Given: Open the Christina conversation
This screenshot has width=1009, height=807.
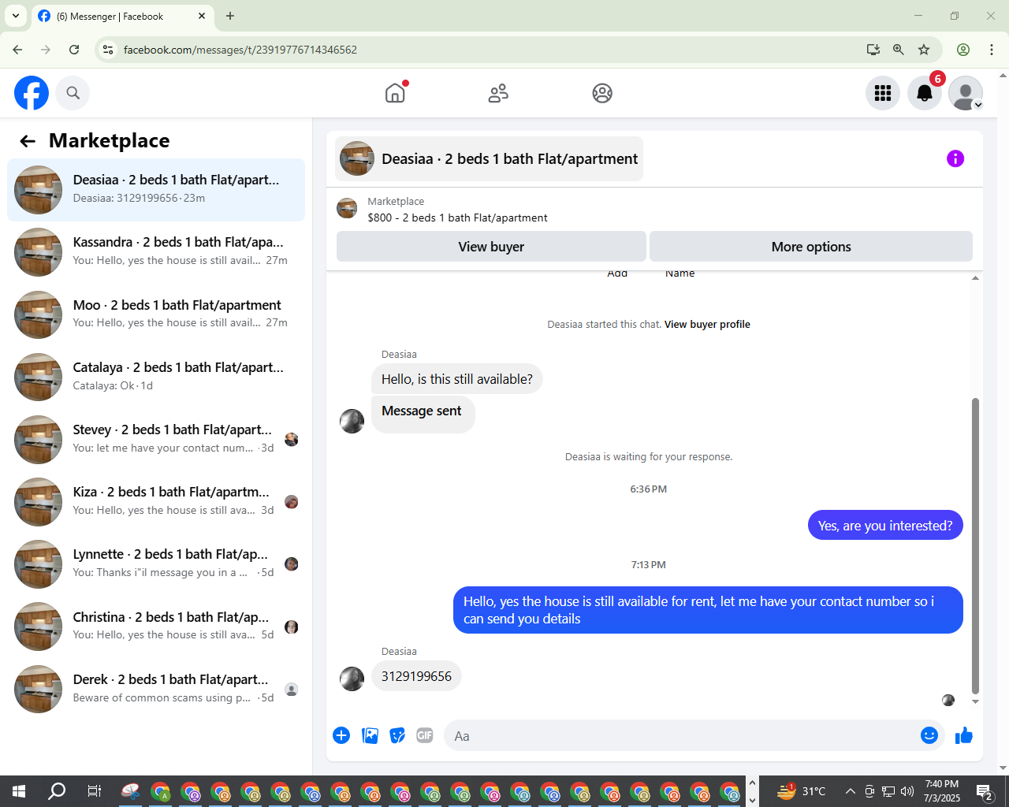Looking at the screenshot, I should click(156, 627).
